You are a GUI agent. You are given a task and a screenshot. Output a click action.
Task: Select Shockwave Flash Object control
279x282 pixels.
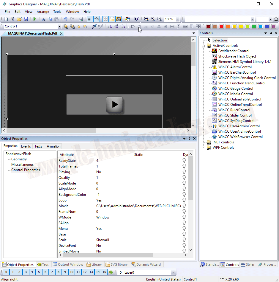[237, 56]
